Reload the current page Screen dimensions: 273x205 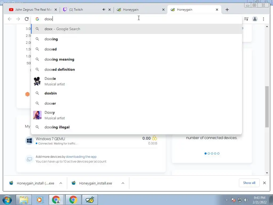(27, 19)
